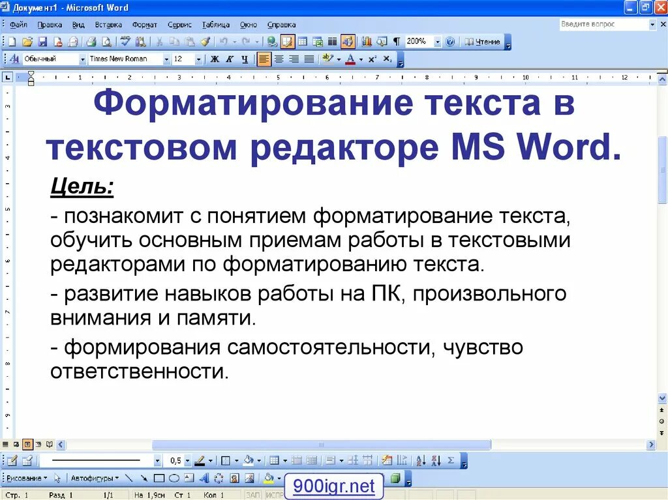Click the highlight color marker button
Screen dimensions: 668x500
pyautogui.click(x=328, y=59)
